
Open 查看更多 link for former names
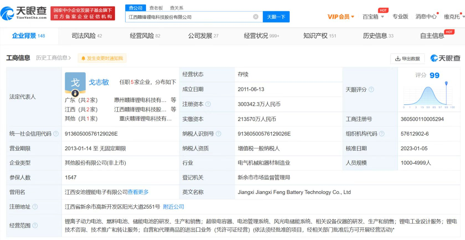pyautogui.click(x=138, y=192)
